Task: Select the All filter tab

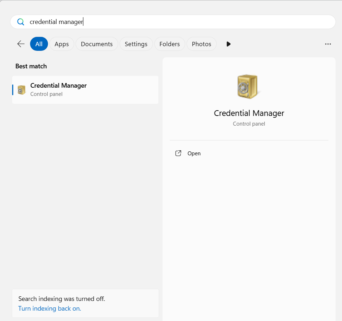Action: tap(39, 44)
